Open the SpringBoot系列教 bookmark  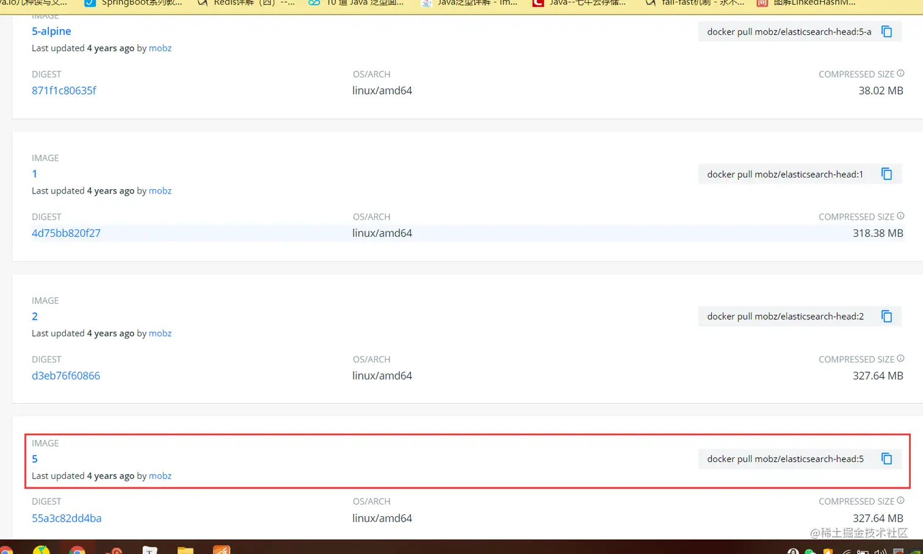coord(133,3)
